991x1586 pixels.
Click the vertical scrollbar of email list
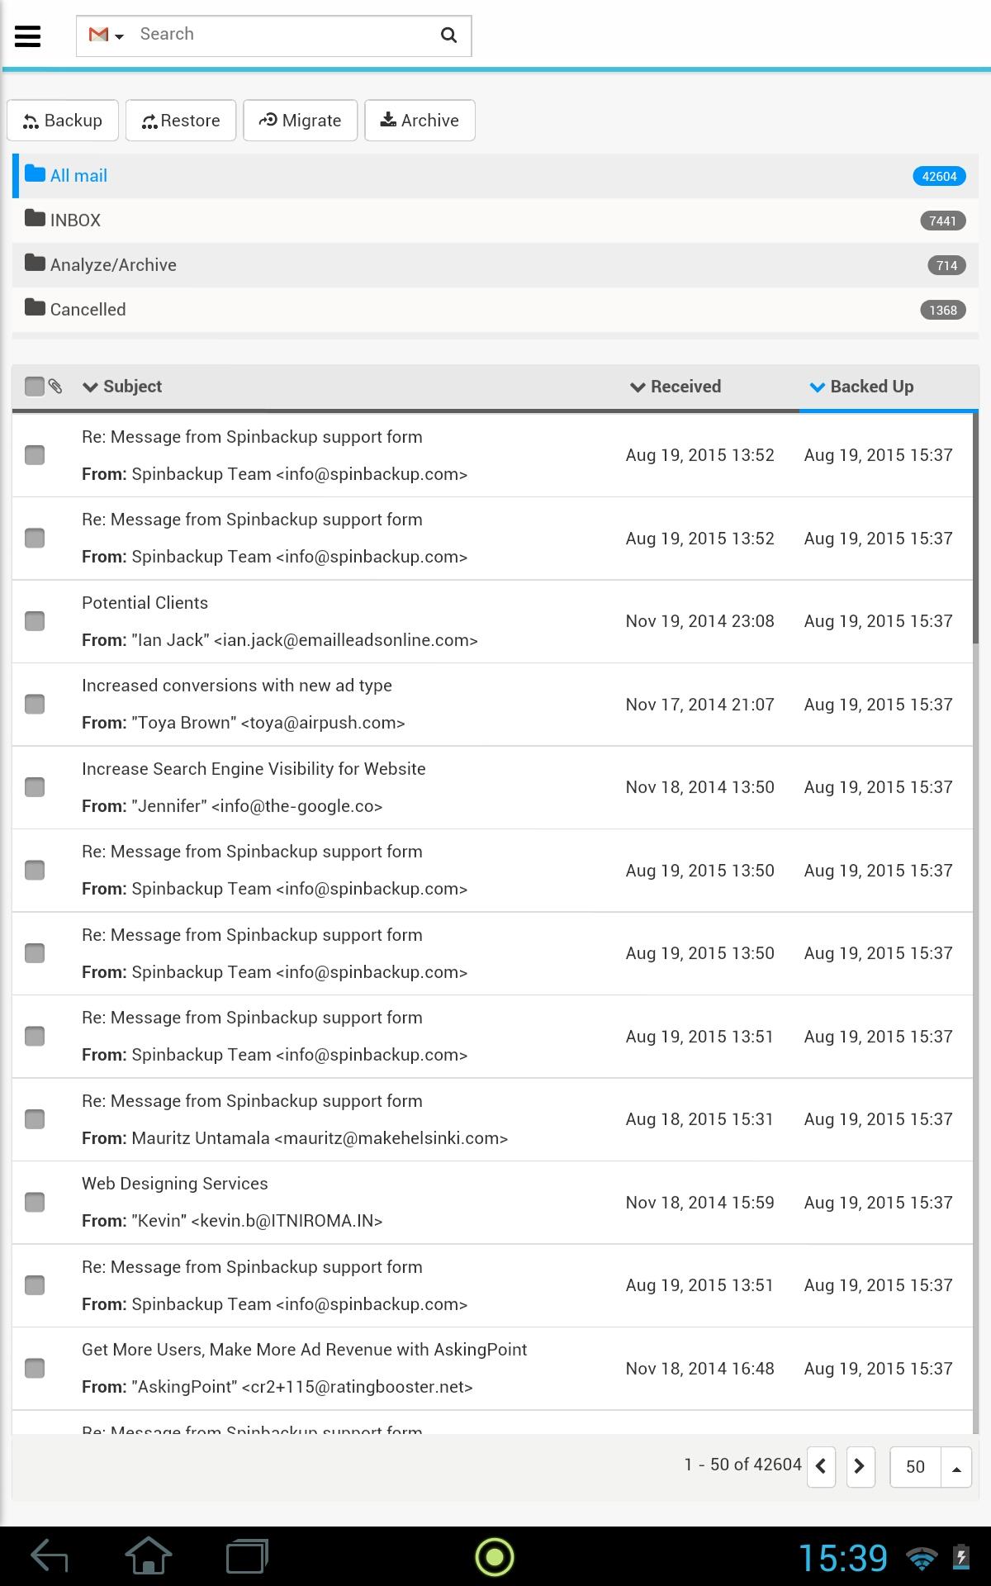pos(975,529)
